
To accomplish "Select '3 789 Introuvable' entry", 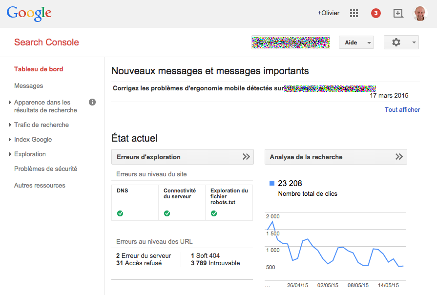I will (215, 263).
